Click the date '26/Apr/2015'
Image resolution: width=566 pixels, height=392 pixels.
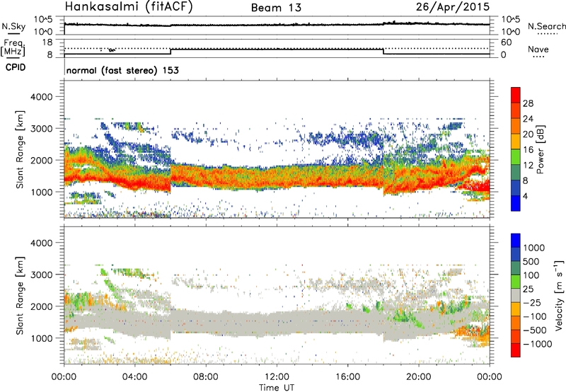pyautogui.click(x=453, y=7)
